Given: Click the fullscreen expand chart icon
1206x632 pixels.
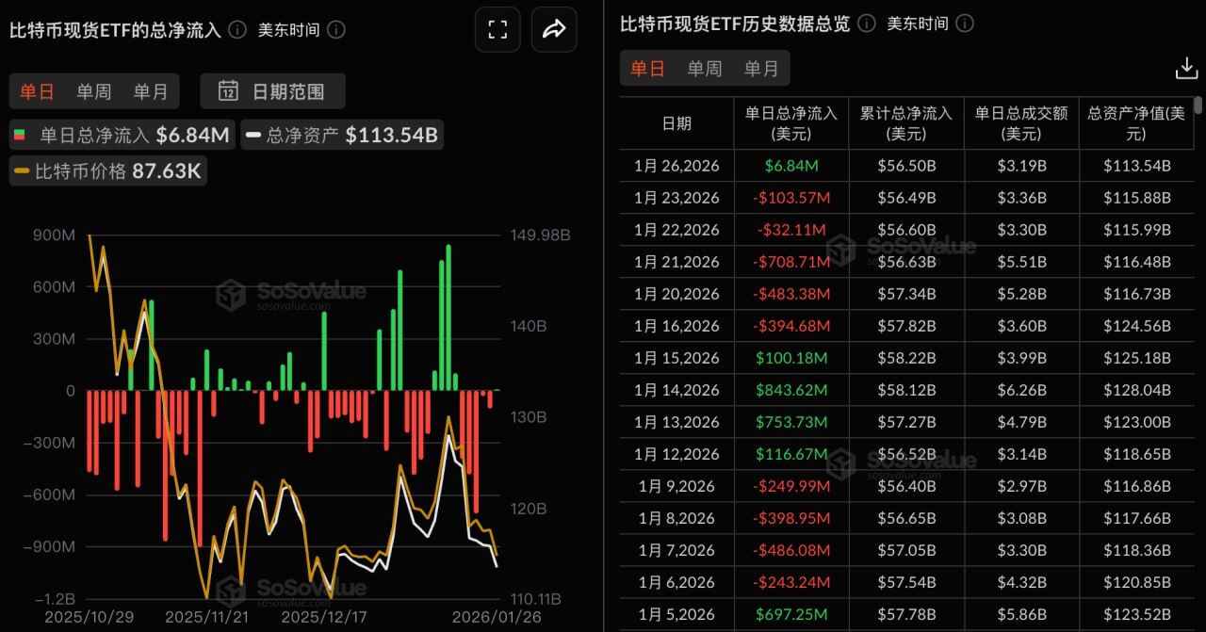Looking at the screenshot, I should click(497, 29).
